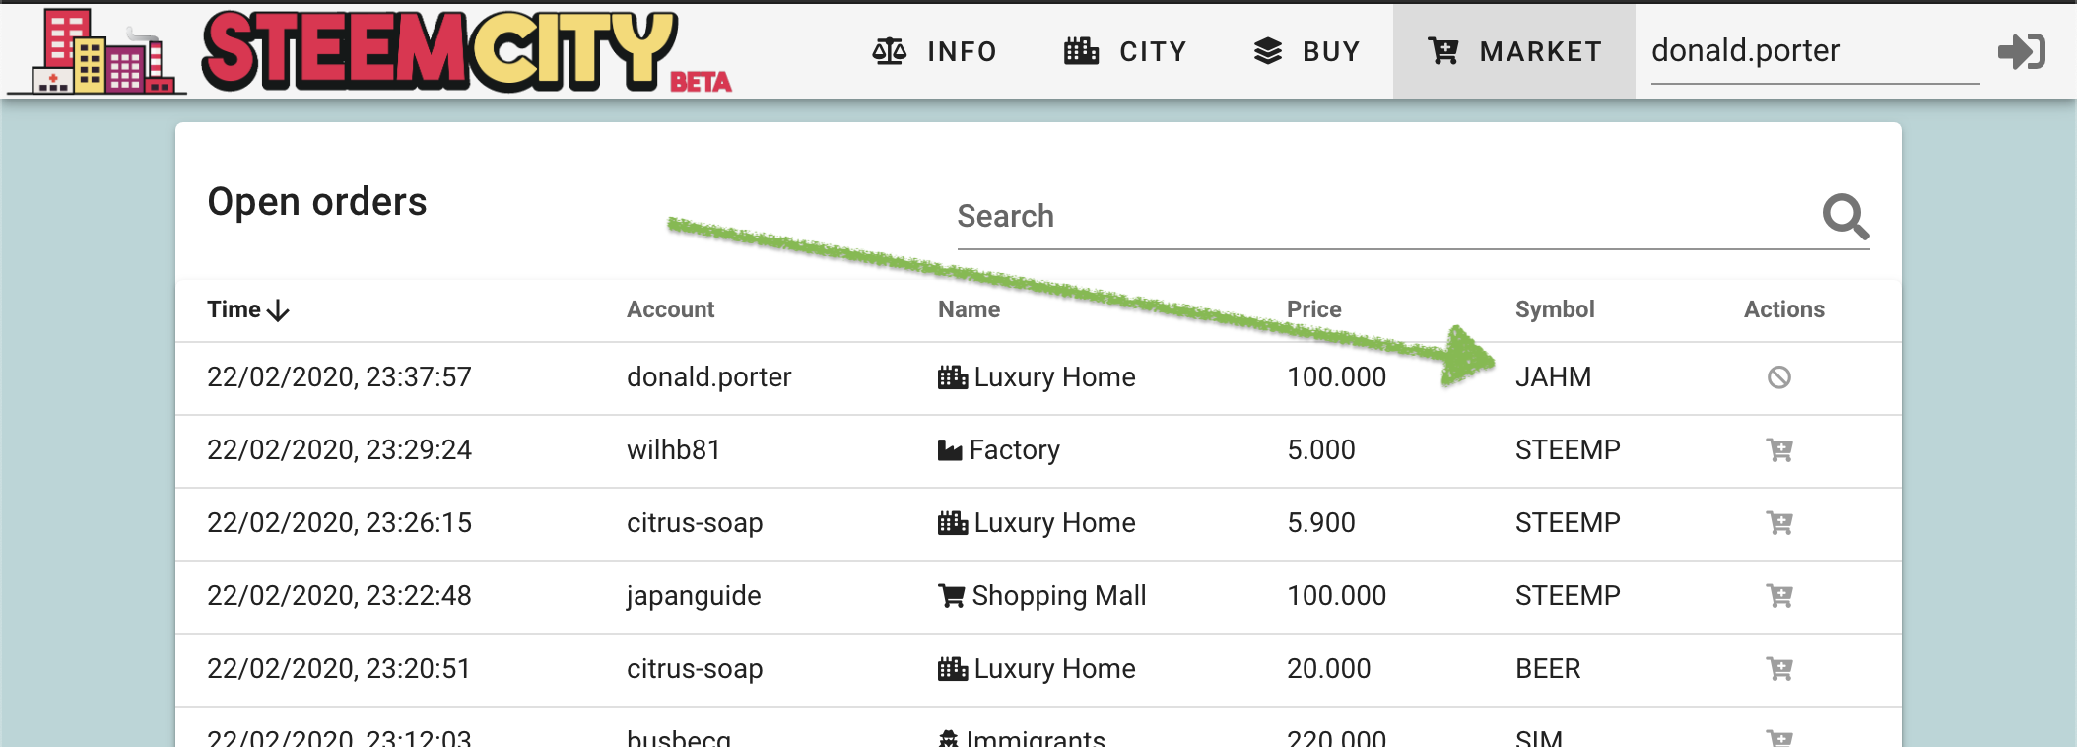Buy wilhb81's Factory via cart icon
Viewport: 2077px width, 747px height.
click(x=1779, y=450)
